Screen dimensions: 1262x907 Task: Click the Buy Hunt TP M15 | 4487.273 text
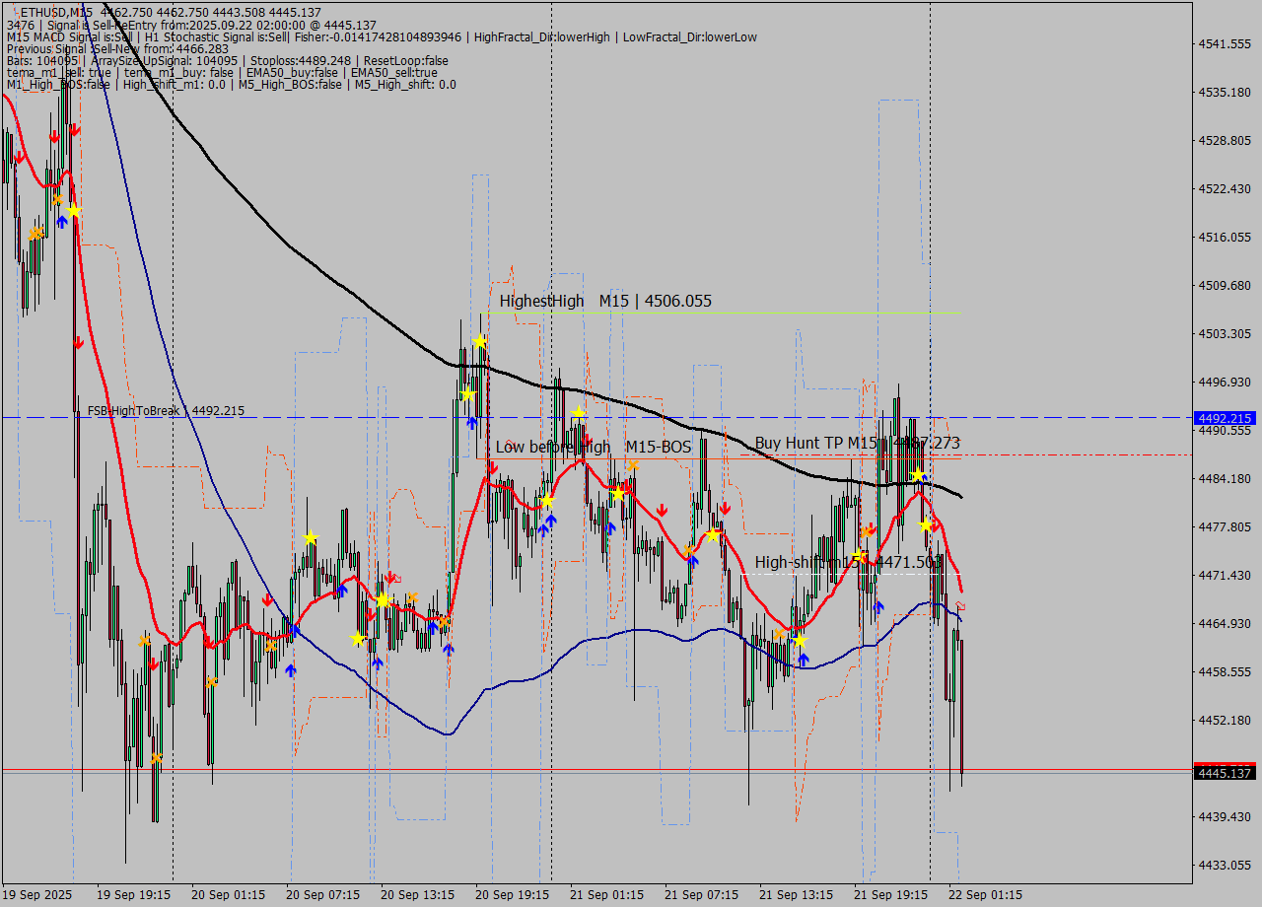point(858,444)
